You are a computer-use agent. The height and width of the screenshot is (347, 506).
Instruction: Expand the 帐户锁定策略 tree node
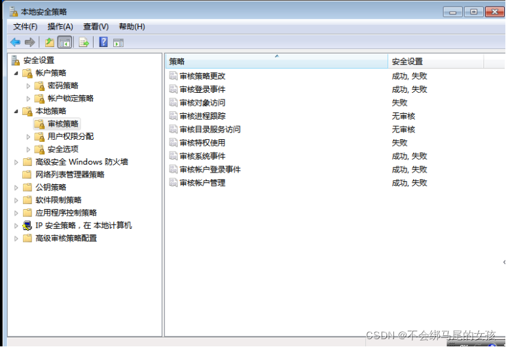coord(28,99)
